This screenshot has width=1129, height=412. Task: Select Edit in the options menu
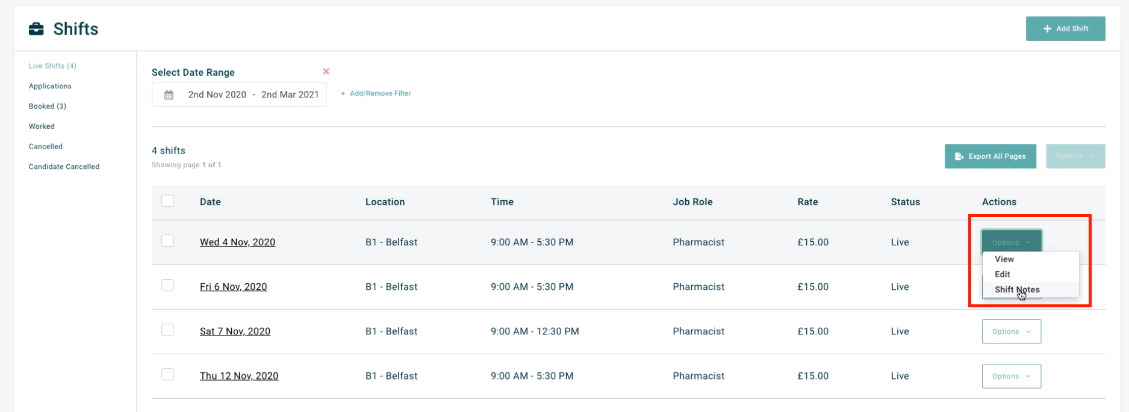point(1003,274)
